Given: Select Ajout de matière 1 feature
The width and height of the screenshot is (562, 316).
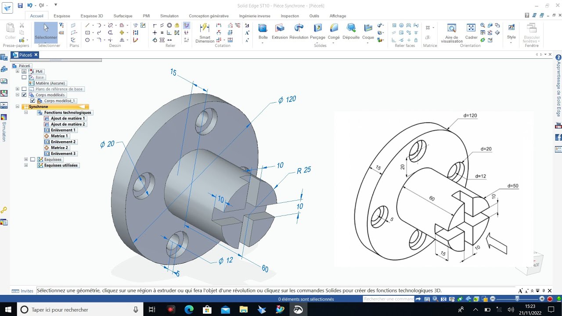Looking at the screenshot, I should (65, 118).
